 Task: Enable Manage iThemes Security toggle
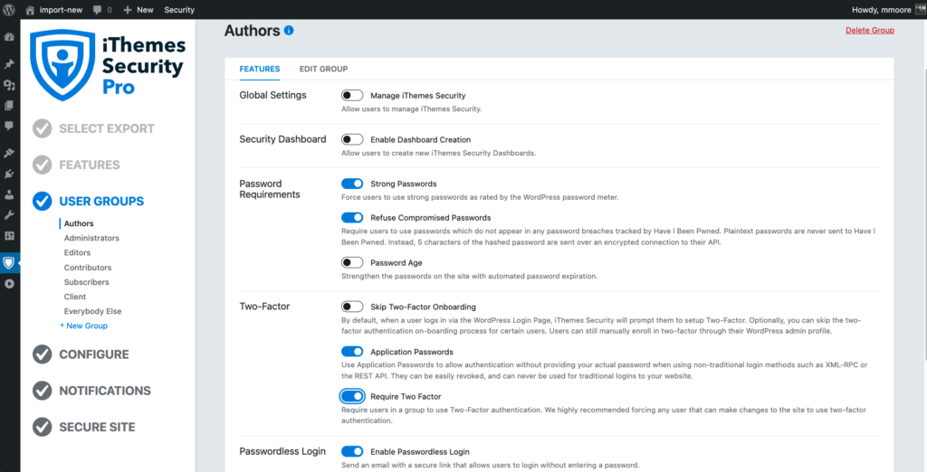pyautogui.click(x=352, y=95)
